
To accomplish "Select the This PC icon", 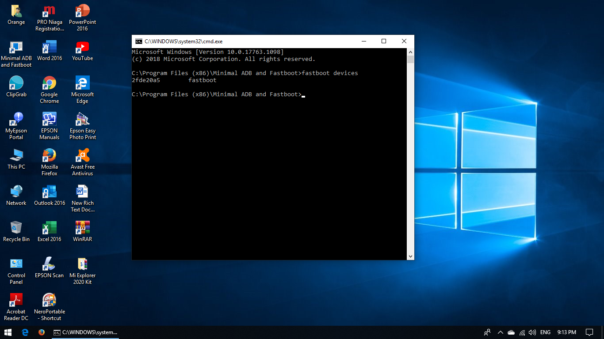I will [16, 160].
